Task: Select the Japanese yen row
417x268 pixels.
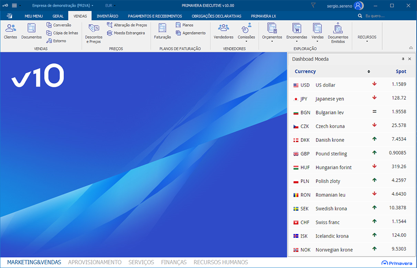Action: [x=352, y=99]
